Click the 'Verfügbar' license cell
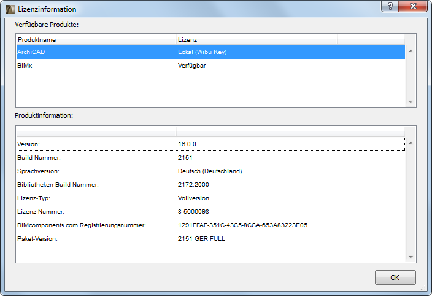 tap(191, 66)
